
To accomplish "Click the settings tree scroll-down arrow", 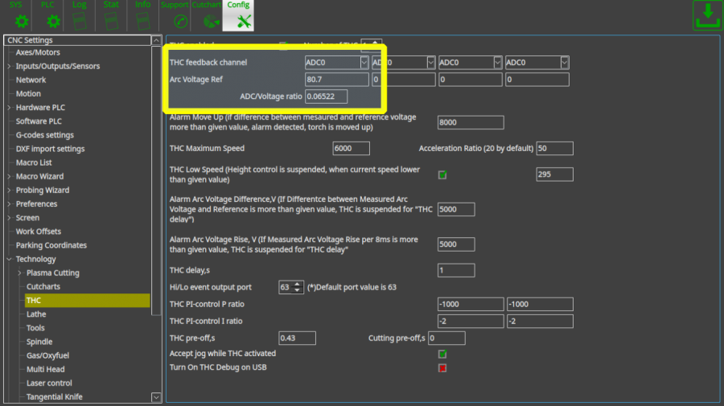I will tap(156, 396).
